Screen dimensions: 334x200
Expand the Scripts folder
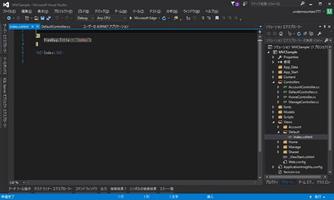(273, 117)
